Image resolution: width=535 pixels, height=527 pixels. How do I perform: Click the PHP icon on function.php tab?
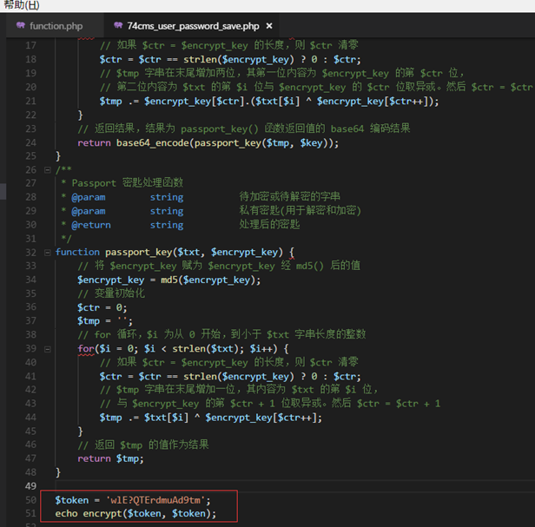(21, 25)
